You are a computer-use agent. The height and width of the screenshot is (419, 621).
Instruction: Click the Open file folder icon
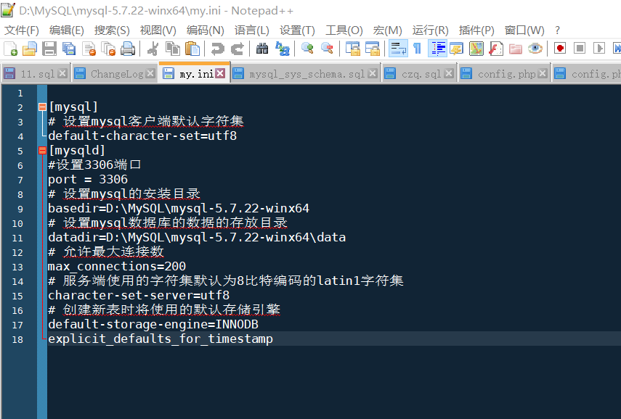30,49
